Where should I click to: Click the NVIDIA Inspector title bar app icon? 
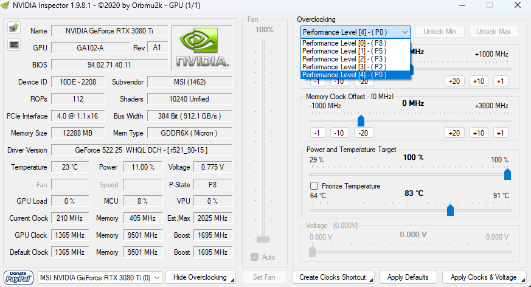click(x=5, y=5)
